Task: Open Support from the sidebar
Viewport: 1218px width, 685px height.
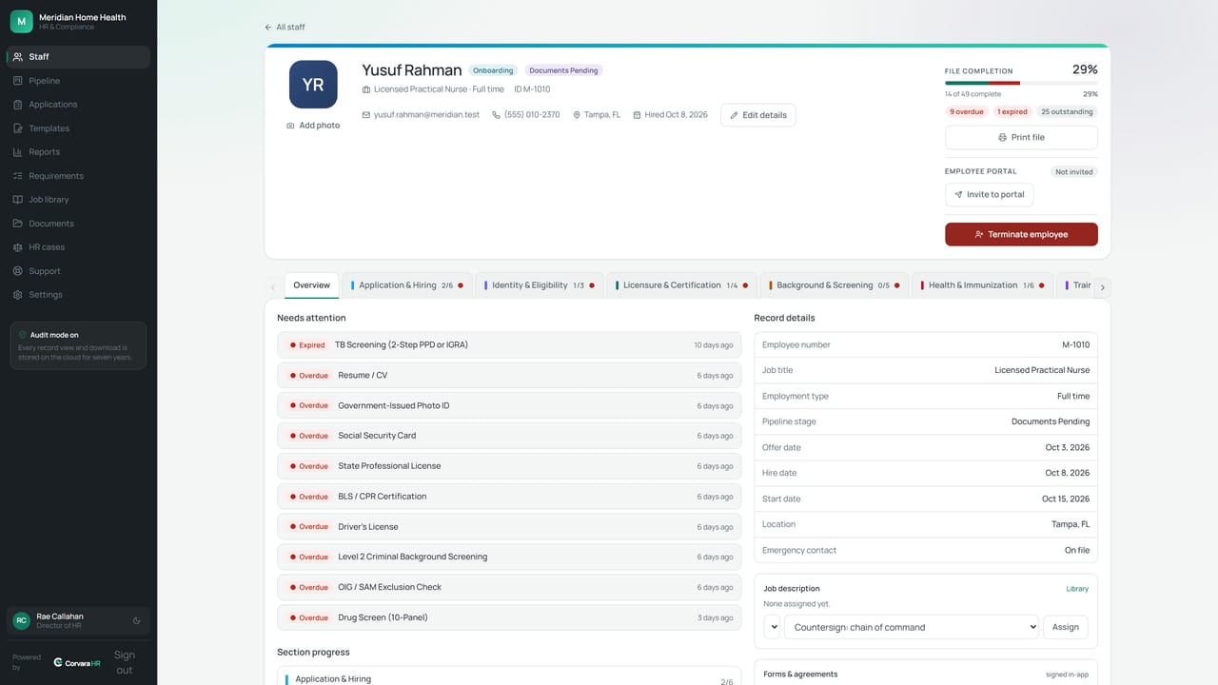Action: [78, 271]
